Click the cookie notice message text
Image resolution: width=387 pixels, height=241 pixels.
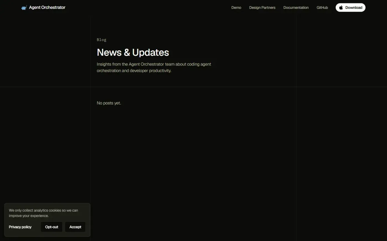tap(43, 213)
